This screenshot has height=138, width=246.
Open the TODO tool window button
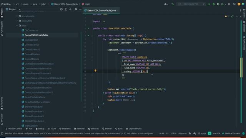[52, 129]
